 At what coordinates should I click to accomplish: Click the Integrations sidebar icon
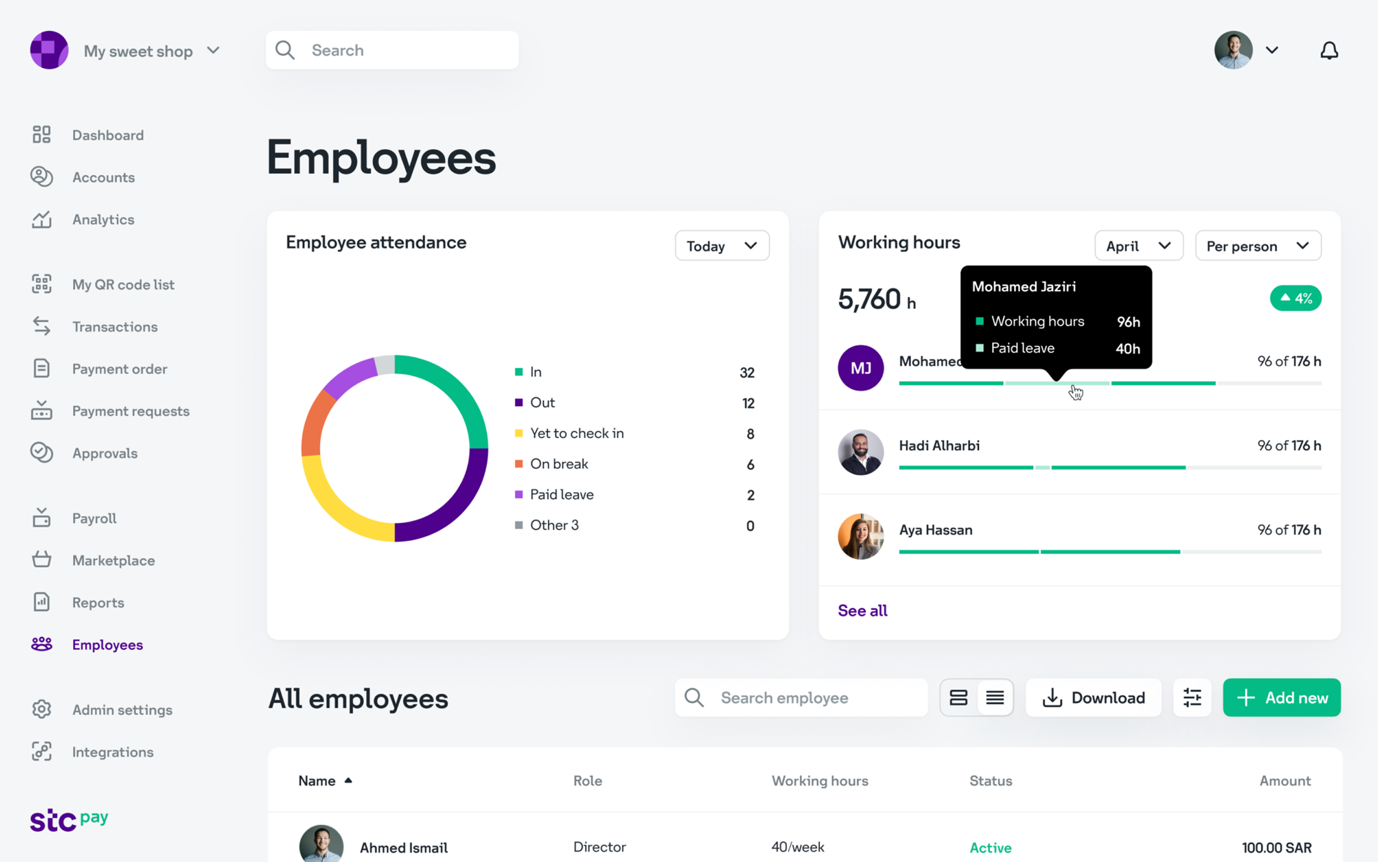(x=42, y=752)
